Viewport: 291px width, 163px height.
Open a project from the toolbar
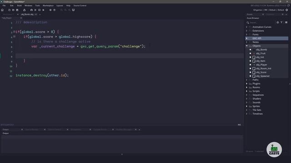coord(13,10)
